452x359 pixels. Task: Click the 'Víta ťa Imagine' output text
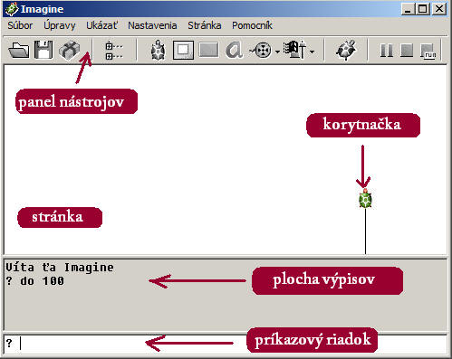(x=60, y=268)
